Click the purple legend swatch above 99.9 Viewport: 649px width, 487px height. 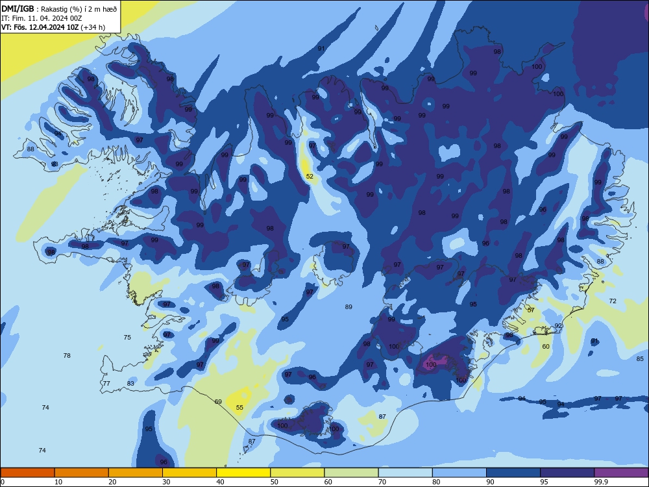point(621,473)
